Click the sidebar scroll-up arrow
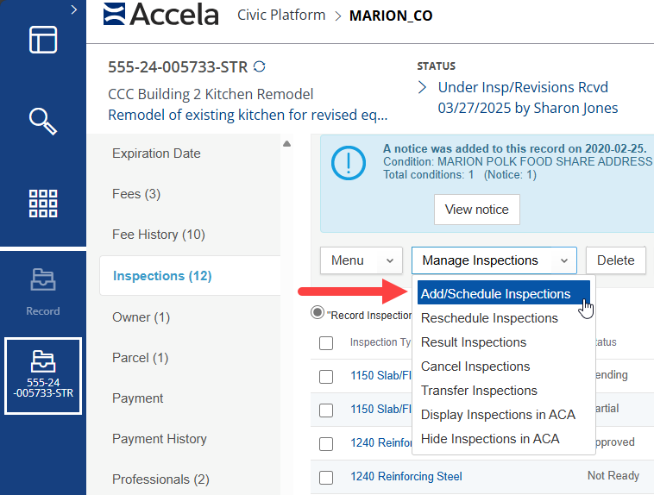 [x=287, y=144]
